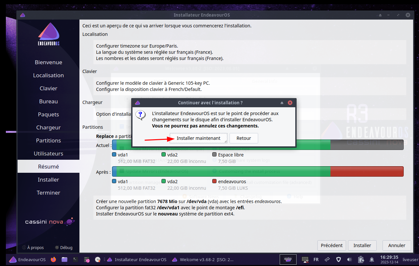Open the notification bell in the tray
The width and height of the screenshot is (419, 266).
(372, 259)
